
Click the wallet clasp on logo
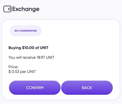tap(10, 9)
